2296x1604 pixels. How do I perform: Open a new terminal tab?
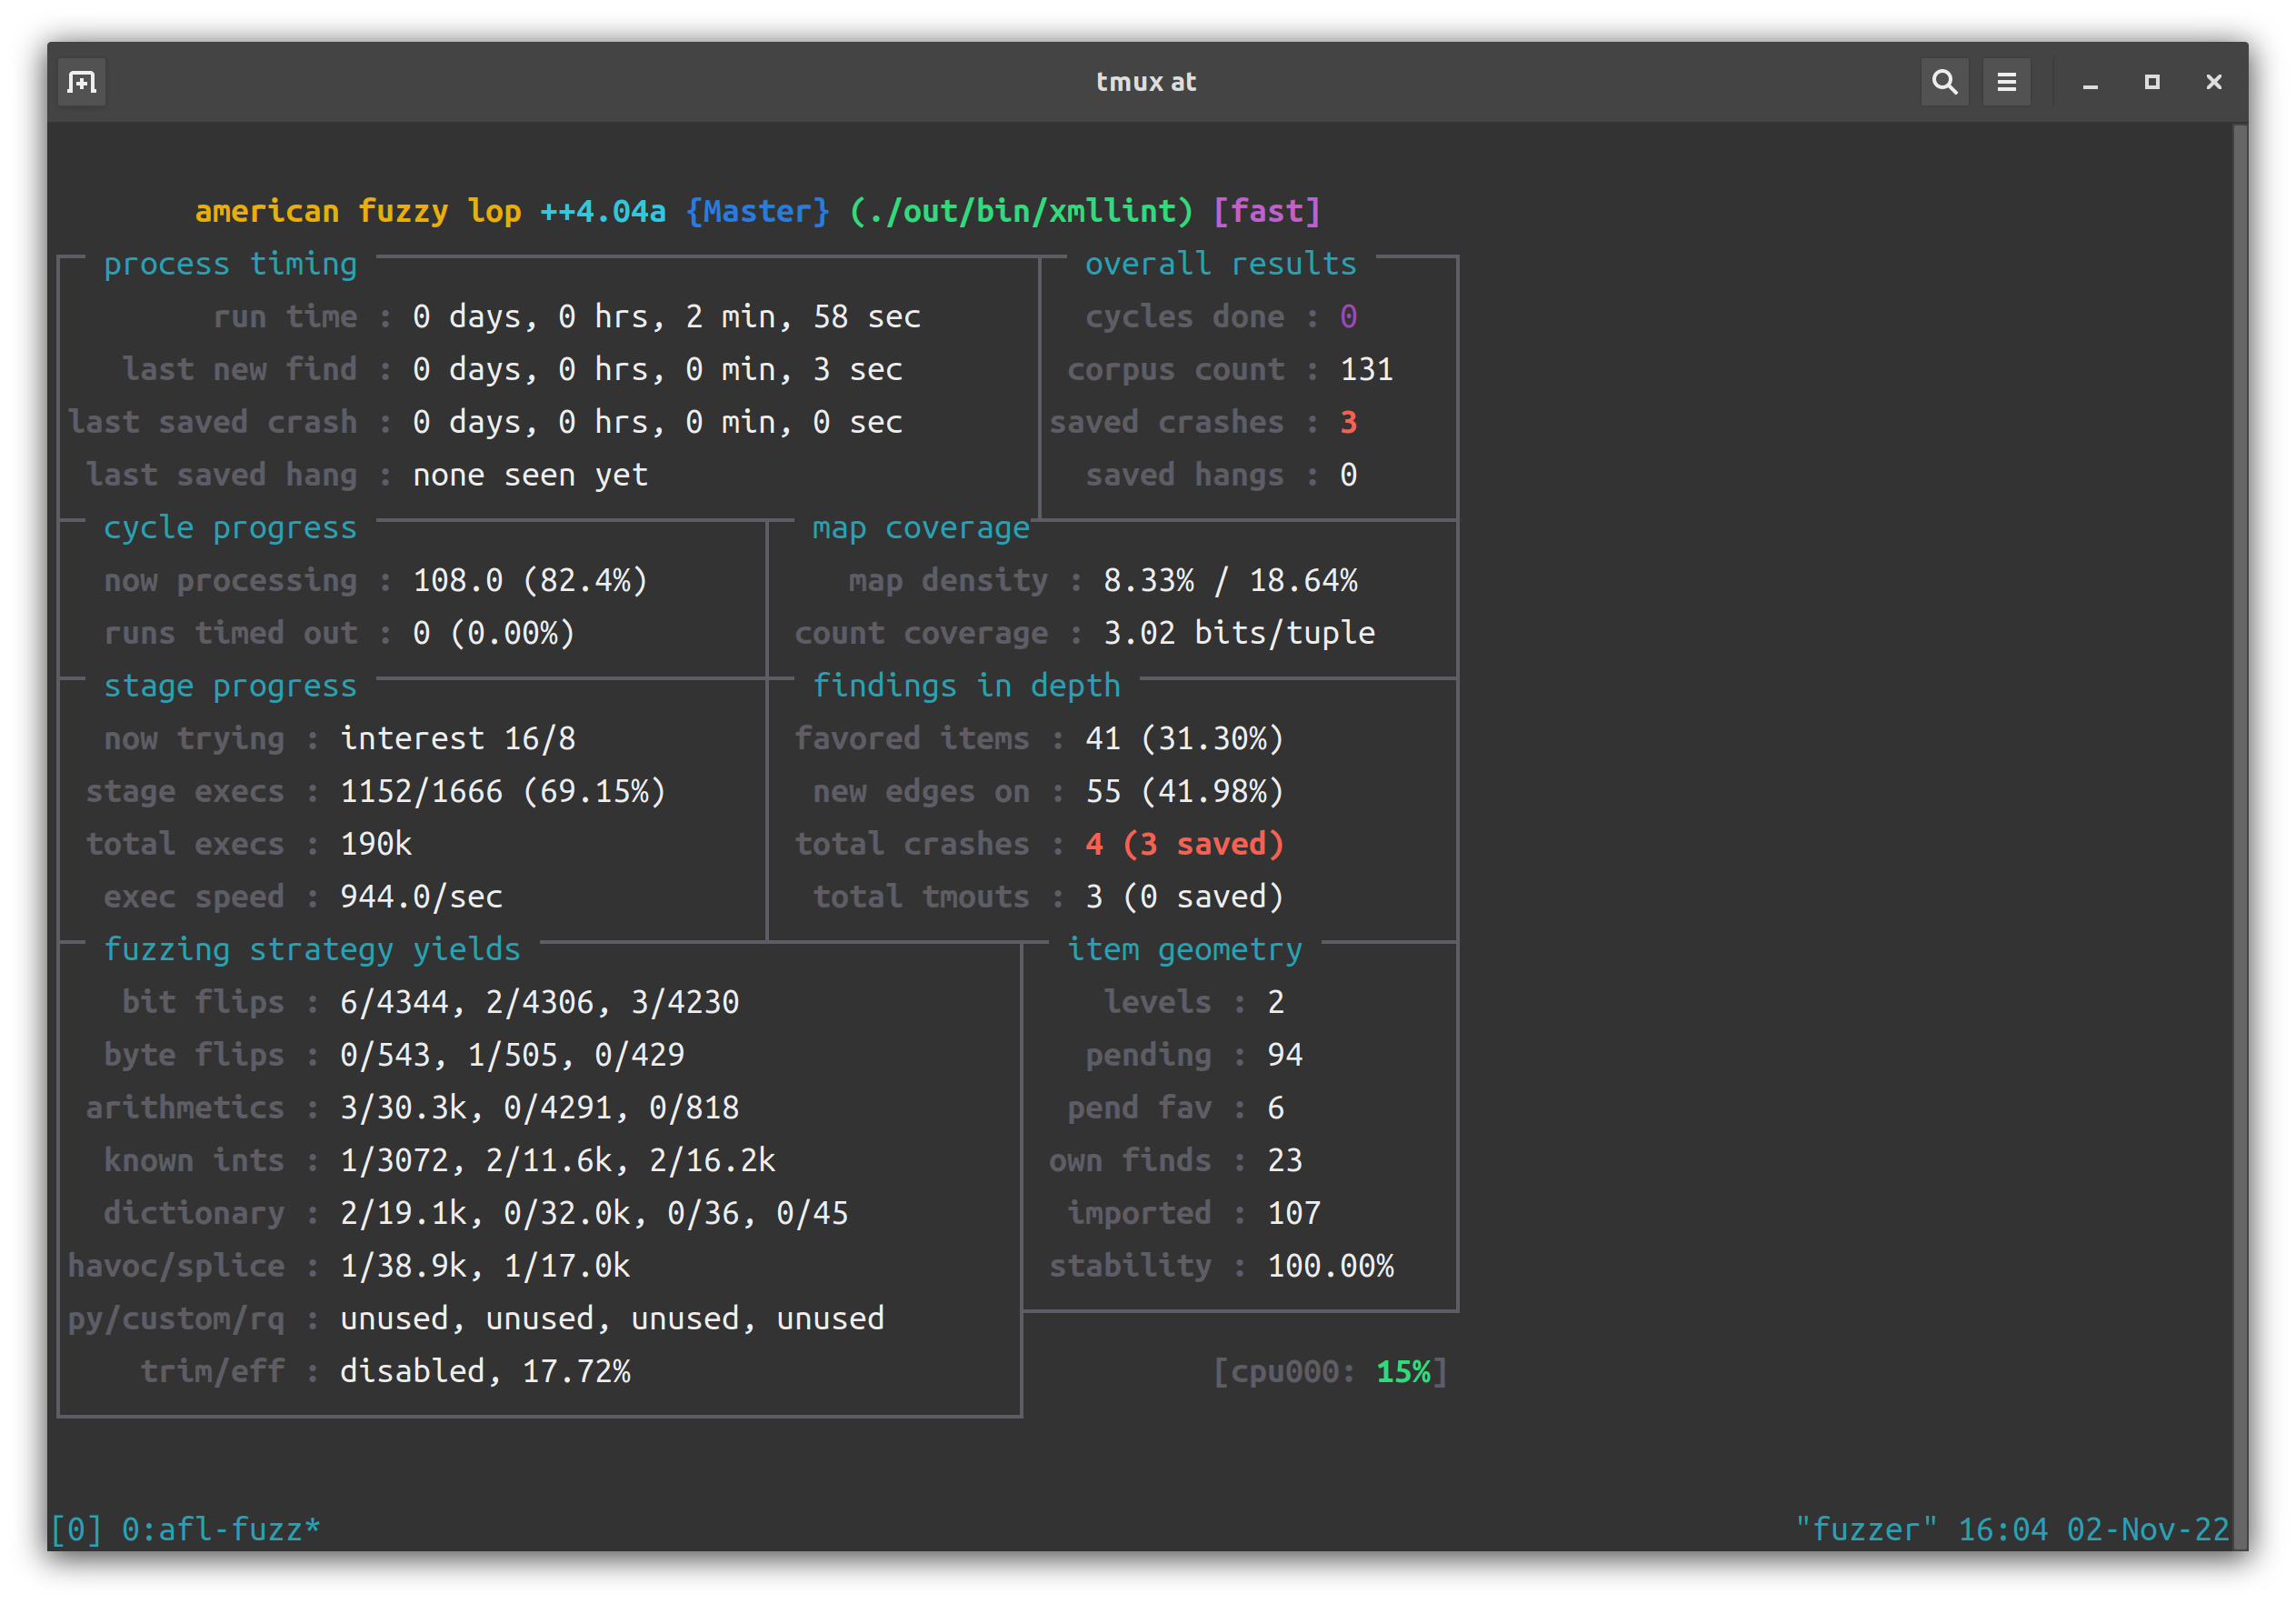pos(81,82)
